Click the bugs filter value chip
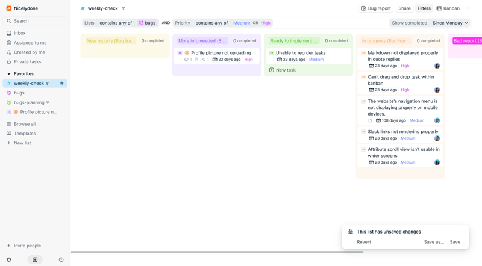This screenshot has width=482, height=266. tap(147, 23)
